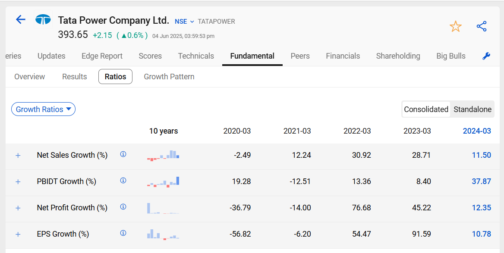Click the 04 Jun 2025 timestamp

click(x=183, y=36)
